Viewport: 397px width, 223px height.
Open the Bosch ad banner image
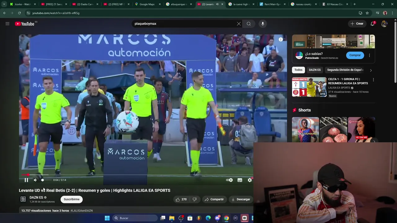click(333, 42)
